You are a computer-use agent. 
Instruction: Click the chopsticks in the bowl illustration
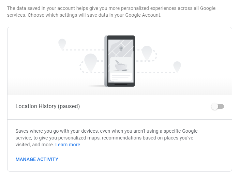[x=118, y=62]
